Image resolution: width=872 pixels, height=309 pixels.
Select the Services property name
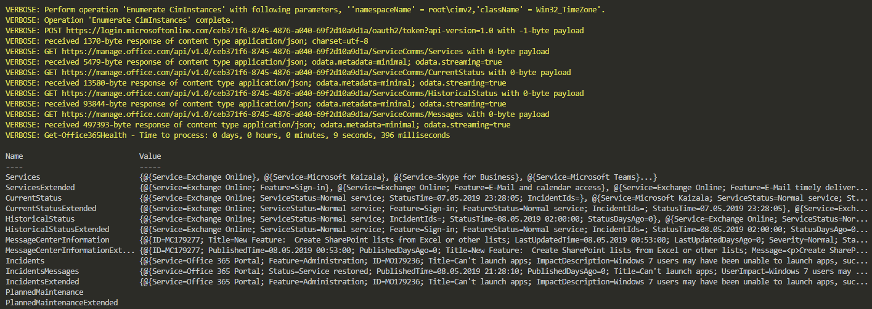pos(24,177)
